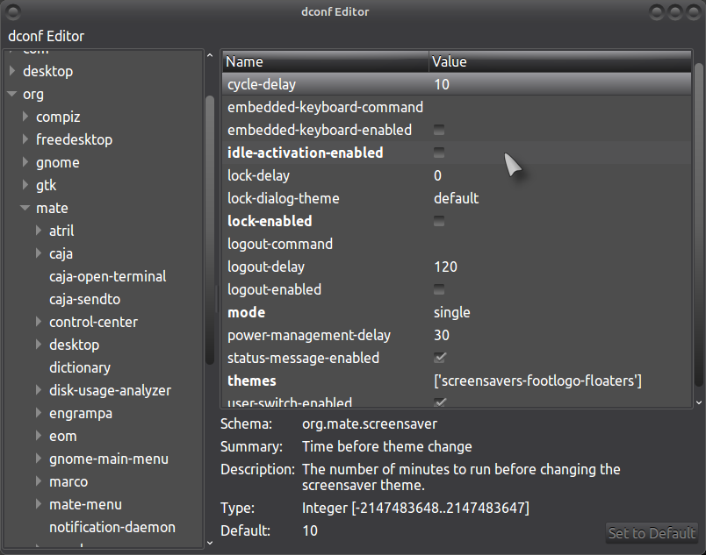Toggle the embedded-keyboard-enabled checkbox
The height and width of the screenshot is (555, 706).
point(439,130)
